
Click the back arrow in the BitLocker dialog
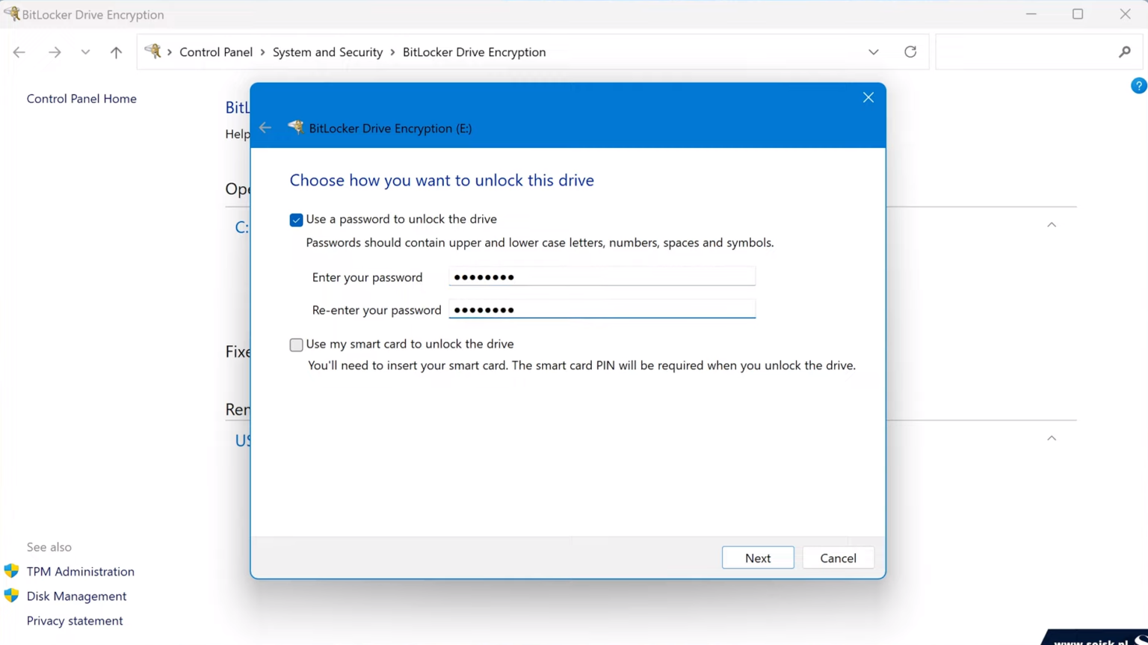[x=265, y=128]
